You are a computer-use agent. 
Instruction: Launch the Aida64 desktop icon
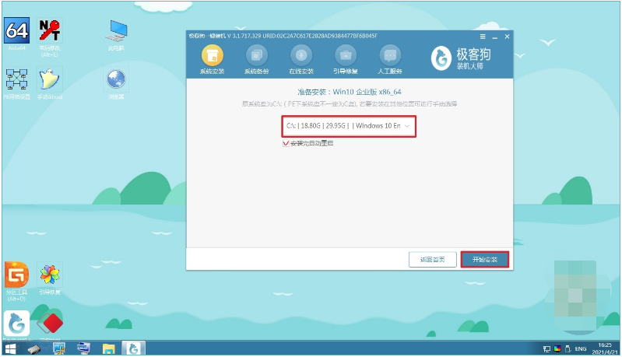click(16, 30)
